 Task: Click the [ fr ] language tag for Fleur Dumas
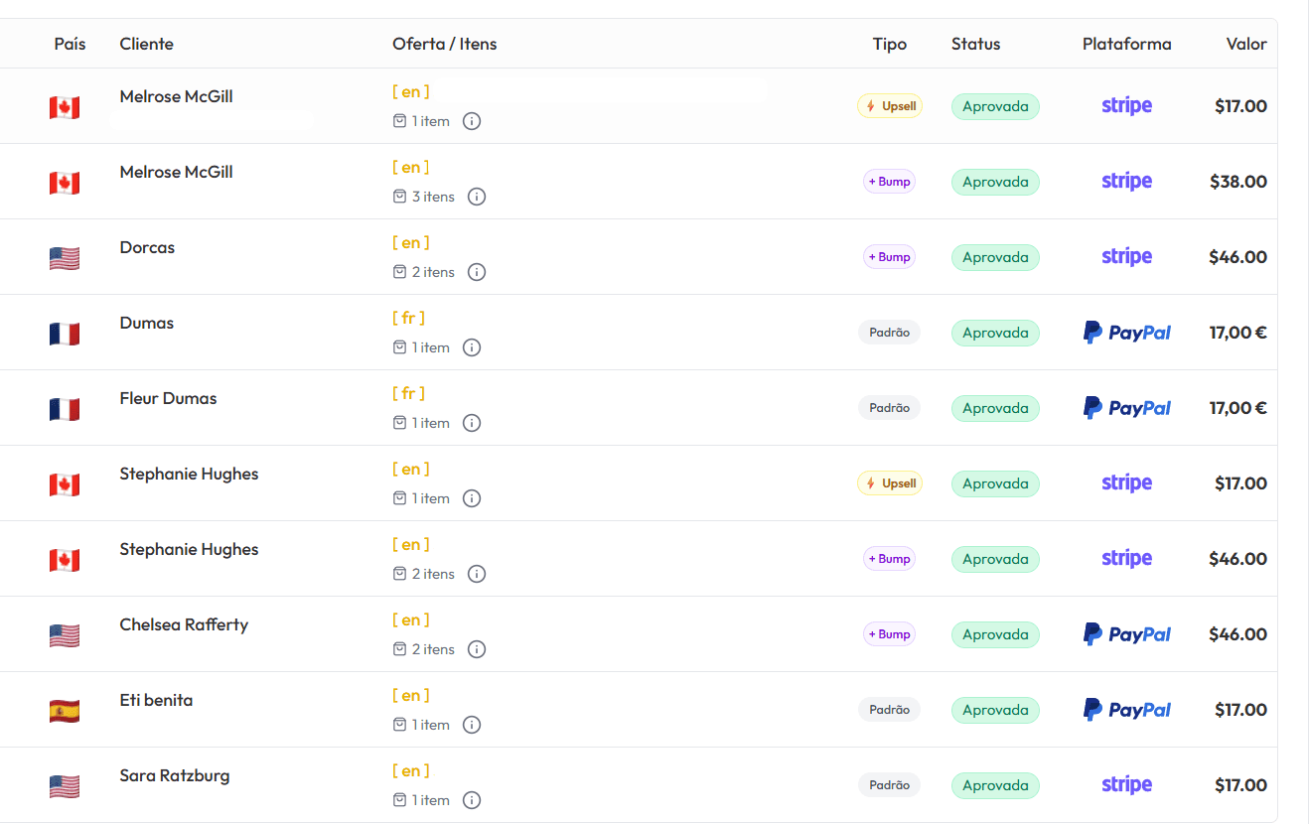coord(407,393)
